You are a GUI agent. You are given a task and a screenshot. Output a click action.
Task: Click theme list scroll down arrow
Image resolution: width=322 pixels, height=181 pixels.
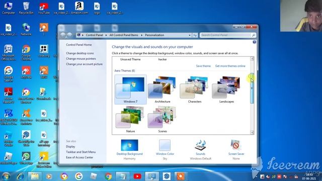click(252, 132)
